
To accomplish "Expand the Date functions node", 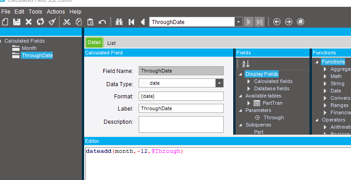I will tap(325, 91).
